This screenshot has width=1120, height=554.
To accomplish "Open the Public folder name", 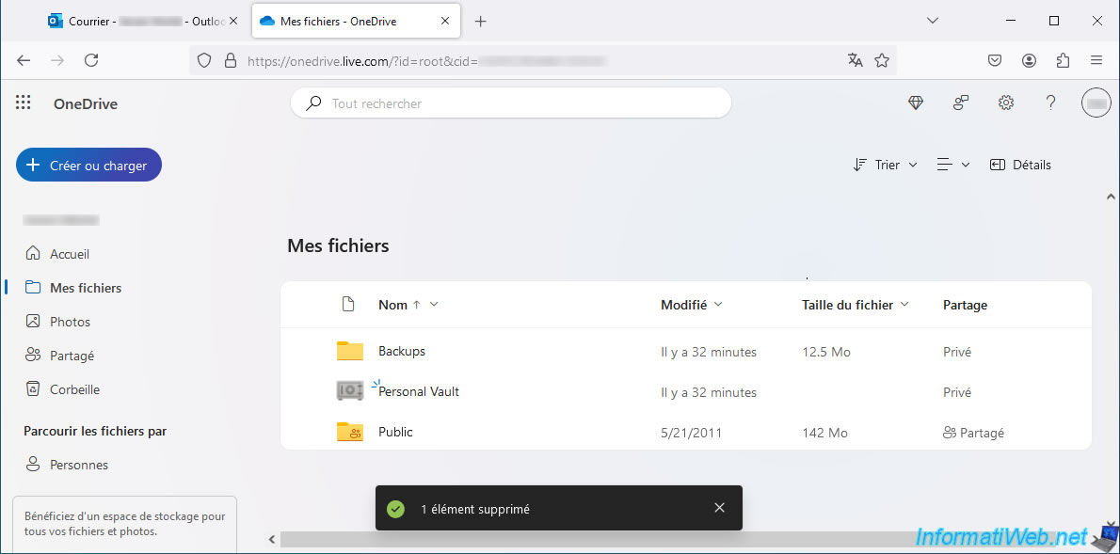I will (395, 432).
